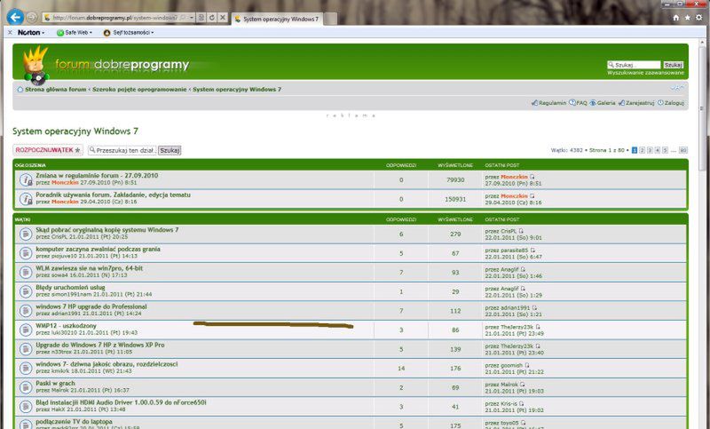Click the page scrollbar up arrow
The image size is (710, 429).
tap(702, 42)
